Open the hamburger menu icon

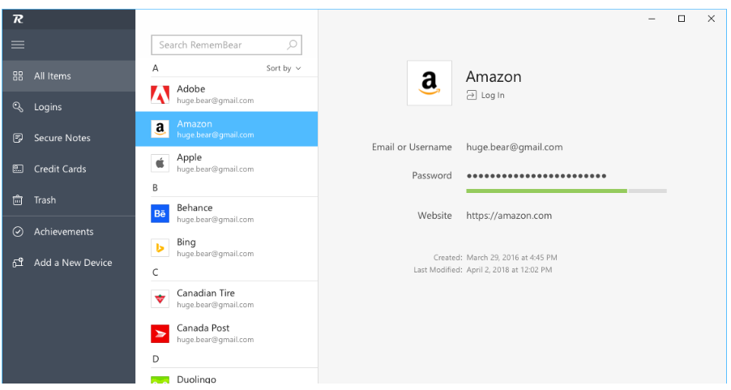pos(18,45)
